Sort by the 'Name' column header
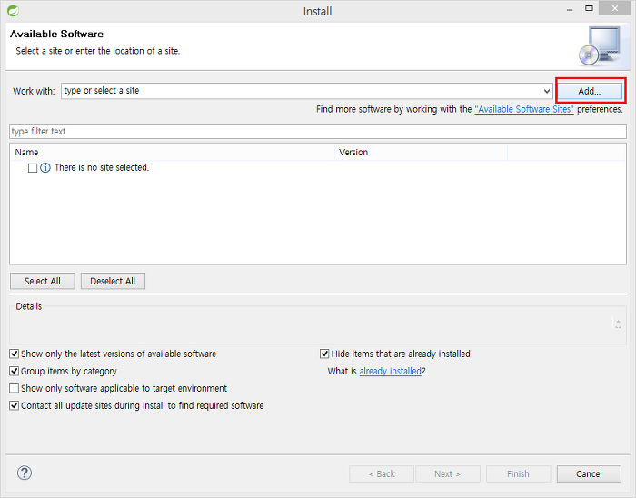This screenshot has height=498, width=636. pyautogui.click(x=172, y=152)
